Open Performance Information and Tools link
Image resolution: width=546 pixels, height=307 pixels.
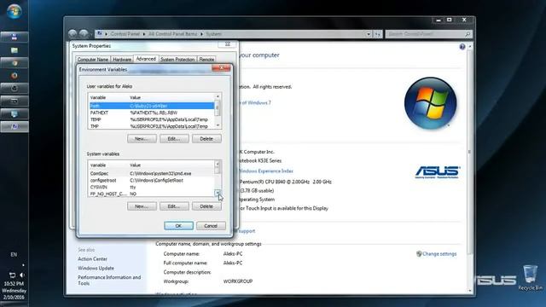click(x=109, y=281)
